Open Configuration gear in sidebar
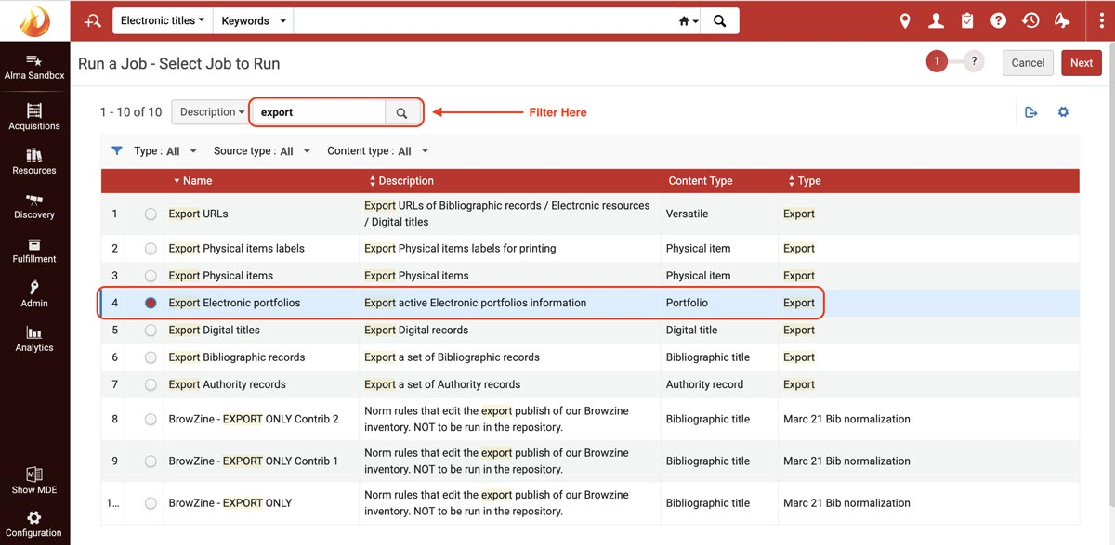Viewport: 1115px width, 545px height. pos(34,524)
